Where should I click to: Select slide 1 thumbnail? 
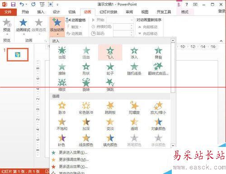(18, 55)
